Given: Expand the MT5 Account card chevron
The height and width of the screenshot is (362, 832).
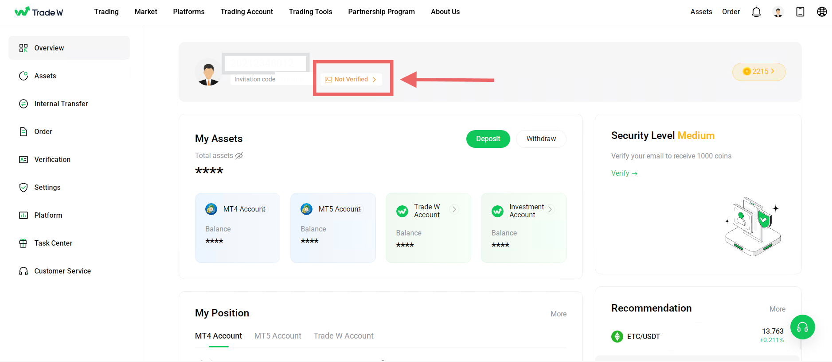Looking at the screenshot, I should point(359,209).
